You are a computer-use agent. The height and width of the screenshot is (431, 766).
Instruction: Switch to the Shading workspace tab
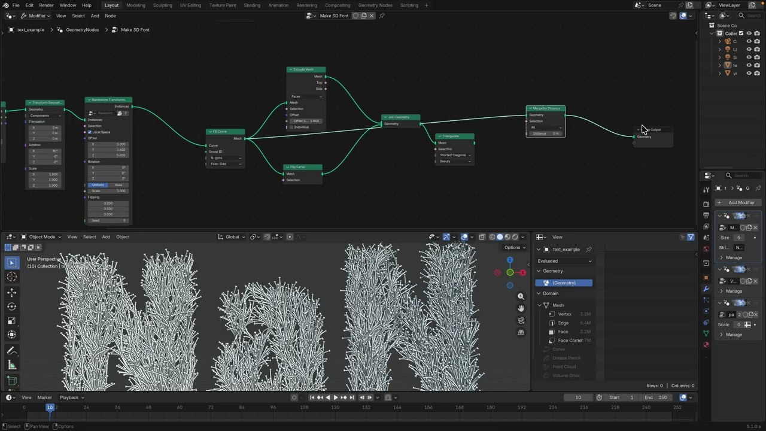[x=252, y=5]
